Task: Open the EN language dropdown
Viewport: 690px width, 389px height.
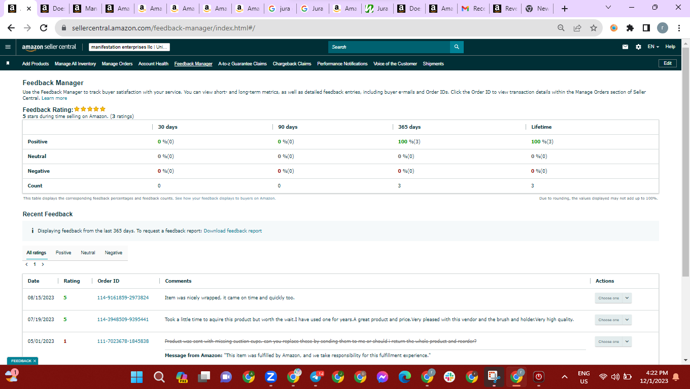Action: pyautogui.click(x=653, y=47)
